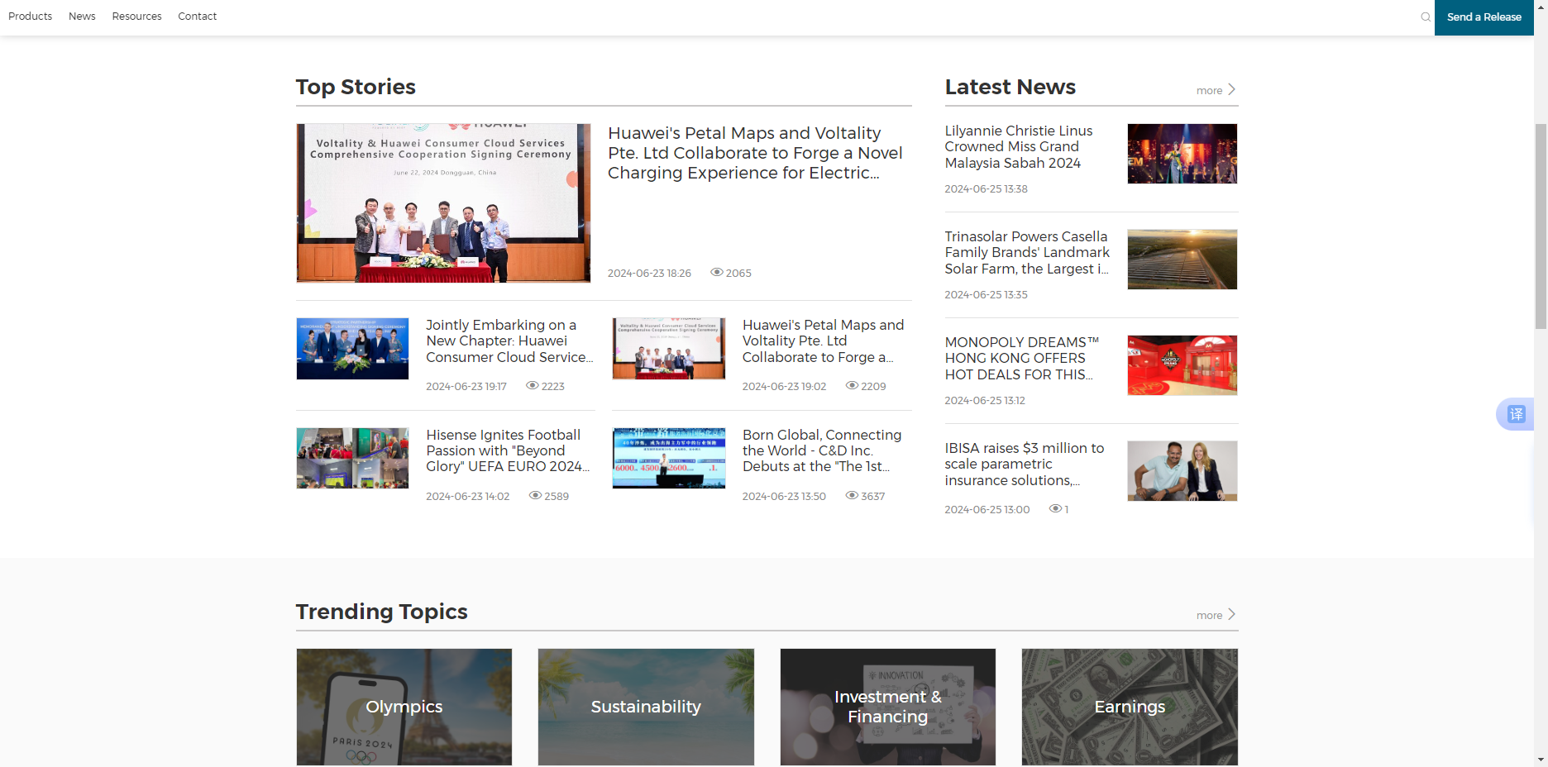Open the Products menu
1548x767 pixels.
pyautogui.click(x=30, y=17)
